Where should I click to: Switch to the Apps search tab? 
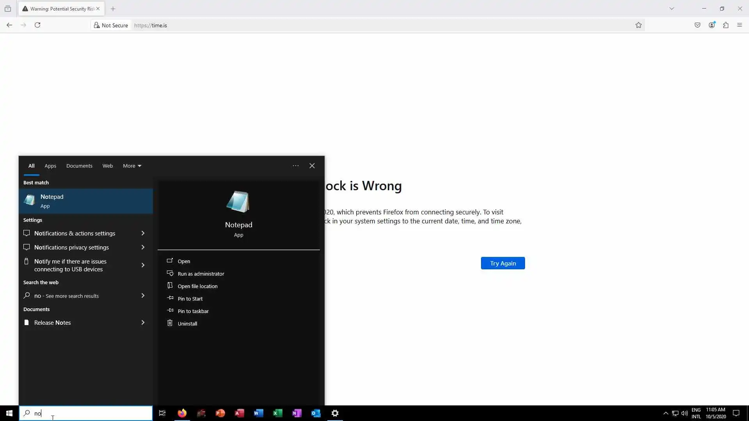50,166
